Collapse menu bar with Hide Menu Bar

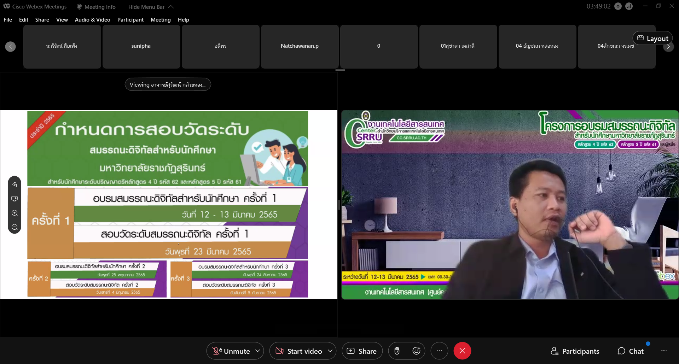point(151,7)
